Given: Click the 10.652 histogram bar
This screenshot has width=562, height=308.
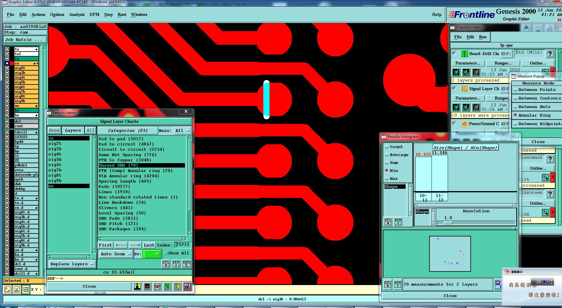Looking at the screenshot, I should tap(423, 174).
